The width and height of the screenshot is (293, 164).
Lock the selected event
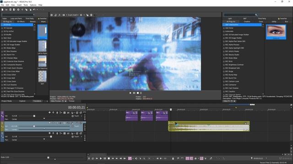point(173,159)
